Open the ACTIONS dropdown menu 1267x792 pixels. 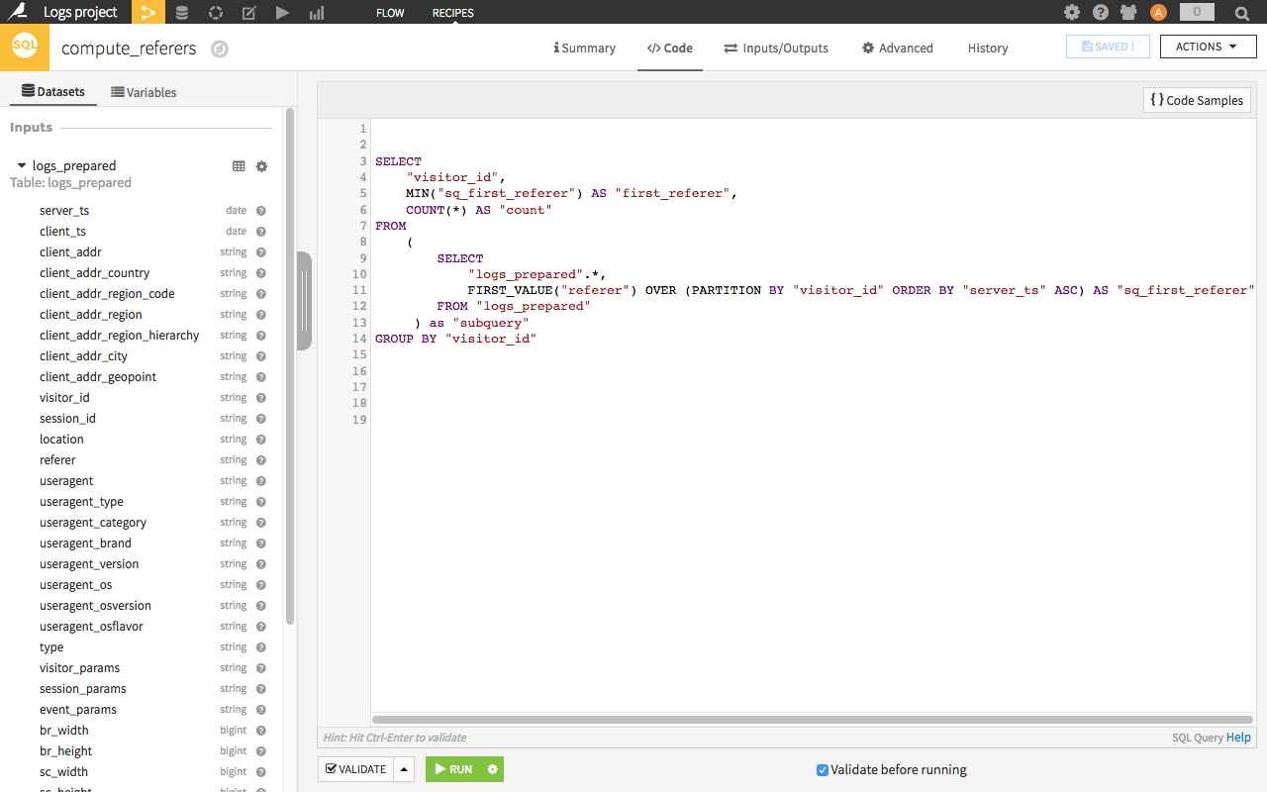(1208, 47)
